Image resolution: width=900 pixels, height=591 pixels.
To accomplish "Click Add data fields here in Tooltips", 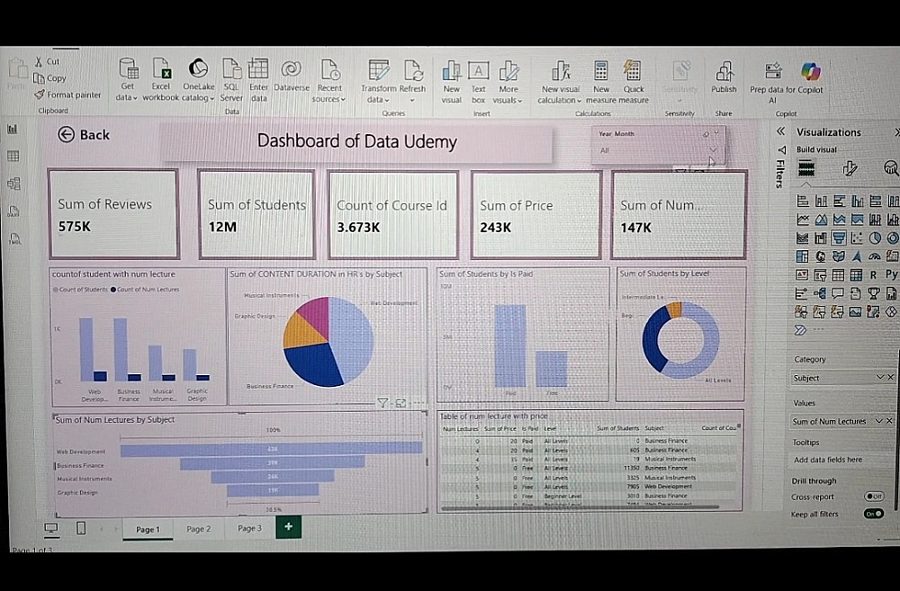I will [828, 460].
